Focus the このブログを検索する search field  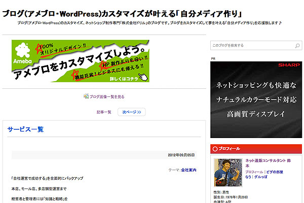click(256, 46)
